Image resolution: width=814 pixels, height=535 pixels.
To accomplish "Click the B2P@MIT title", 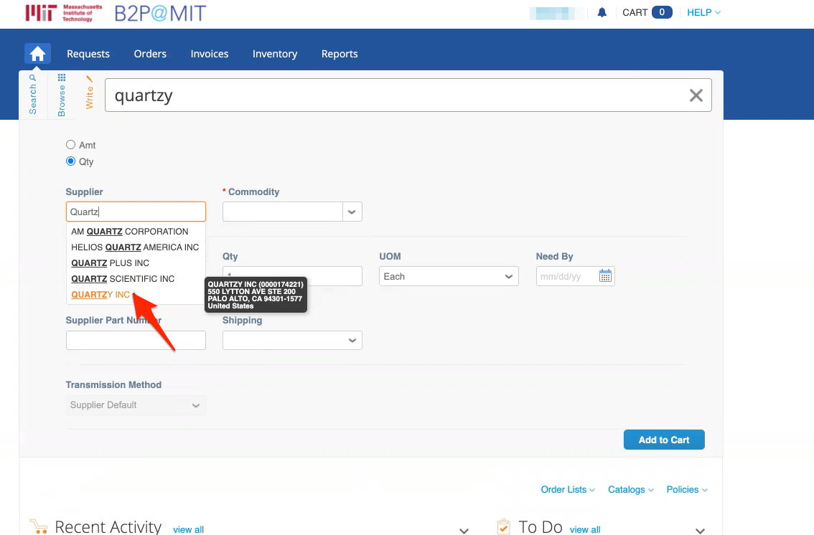I will coord(160,14).
